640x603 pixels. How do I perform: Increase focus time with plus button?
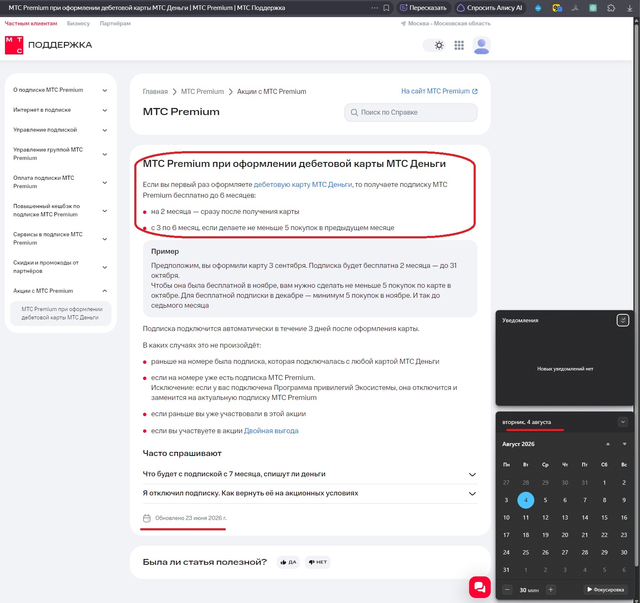[551, 590]
